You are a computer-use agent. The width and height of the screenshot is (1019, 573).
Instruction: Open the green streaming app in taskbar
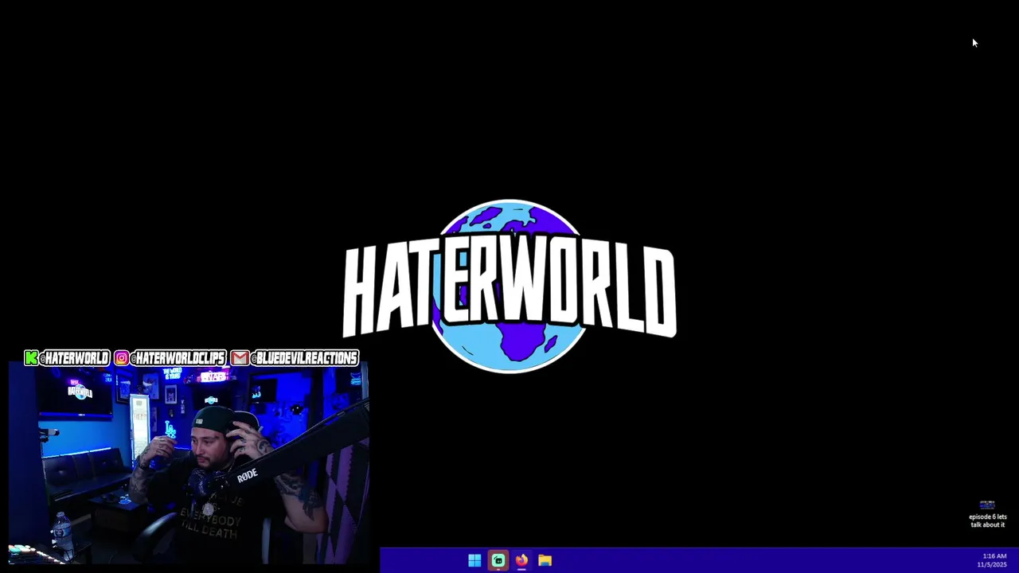[498, 560]
